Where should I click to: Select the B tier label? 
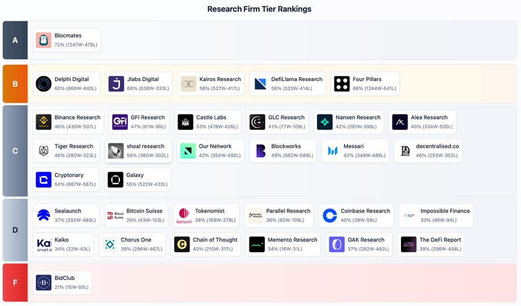pos(15,84)
